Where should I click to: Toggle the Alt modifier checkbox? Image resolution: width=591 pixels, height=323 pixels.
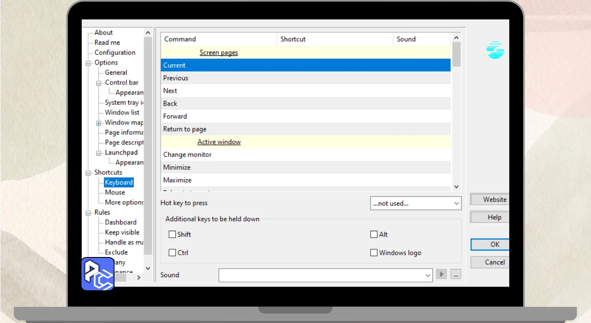click(374, 234)
